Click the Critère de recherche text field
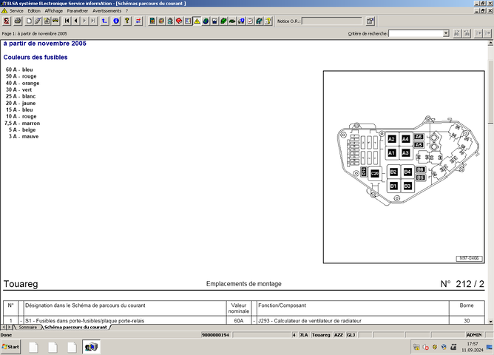Viewport: 494px width, 355px height. tap(416, 33)
